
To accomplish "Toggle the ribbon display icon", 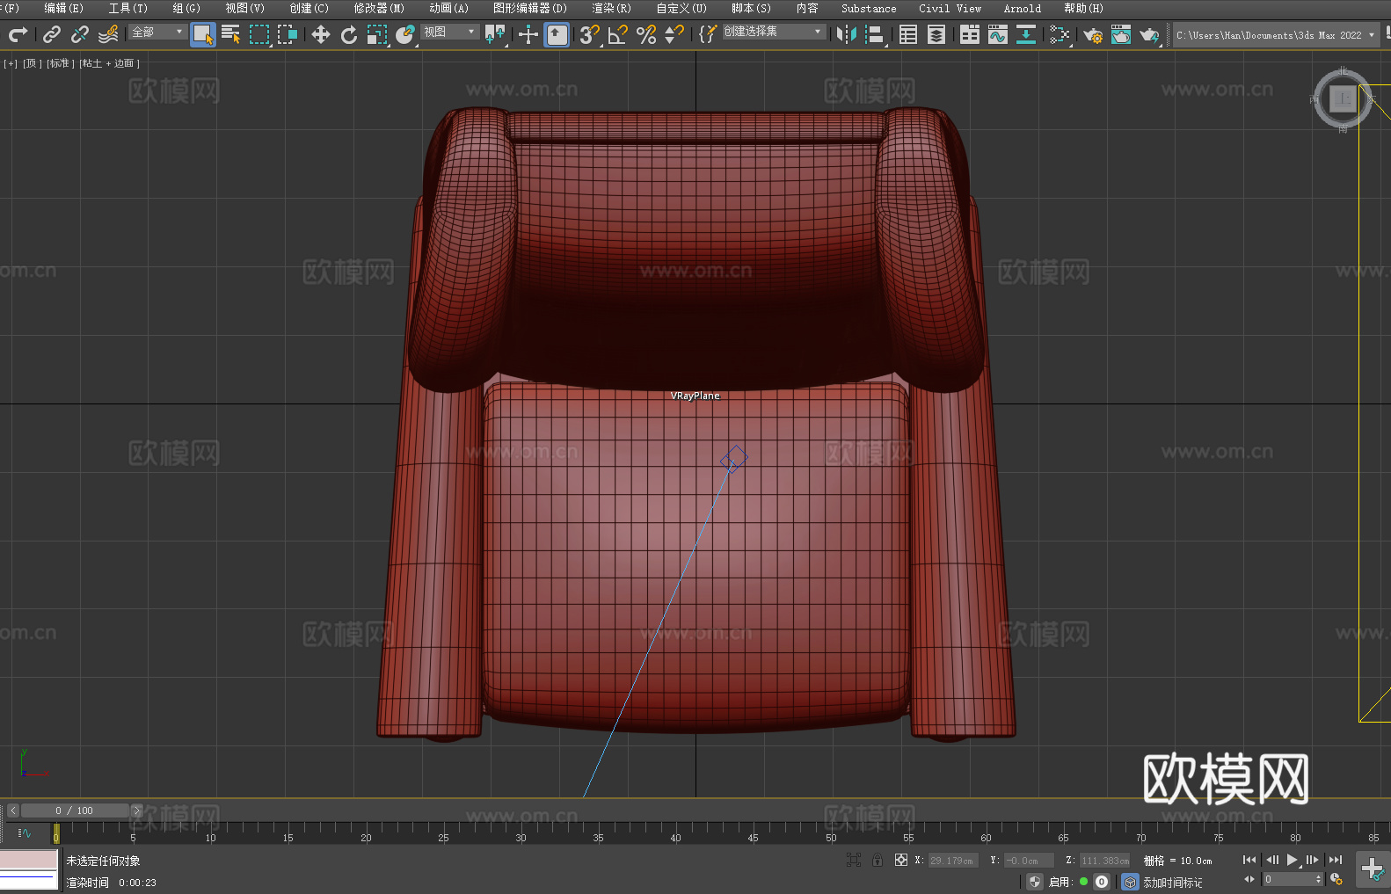I will (970, 34).
